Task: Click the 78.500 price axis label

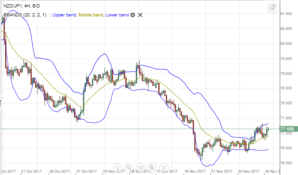Action: [x=286, y=88]
